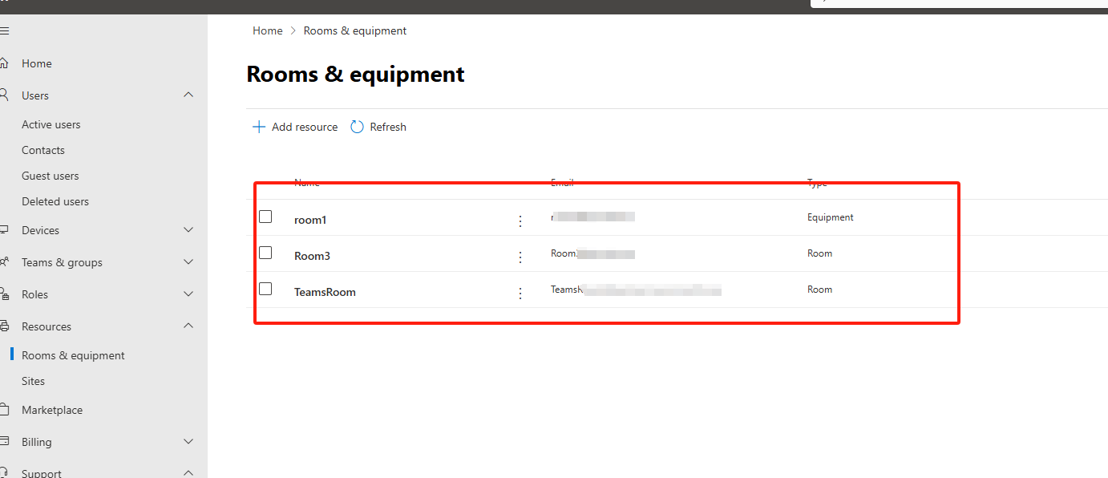
Task: Click the search box at the top
Action: 959,3
